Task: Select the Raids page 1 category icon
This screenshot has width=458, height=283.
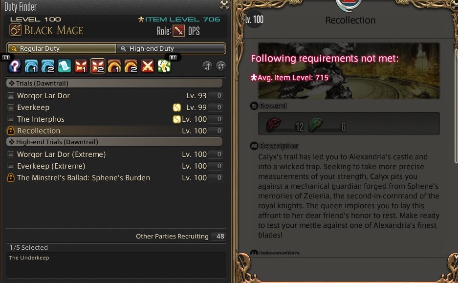Action: click(x=114, y=66)
